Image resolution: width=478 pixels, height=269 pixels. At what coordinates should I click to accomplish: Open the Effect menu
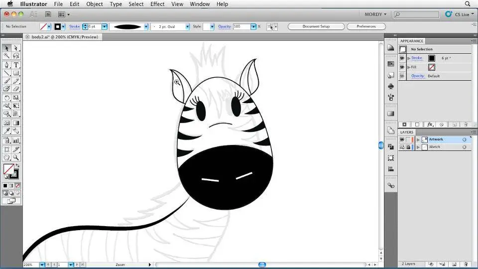pos(157,4)
